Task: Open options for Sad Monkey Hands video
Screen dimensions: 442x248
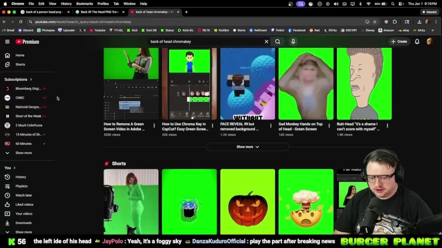Action: point(329,126)
